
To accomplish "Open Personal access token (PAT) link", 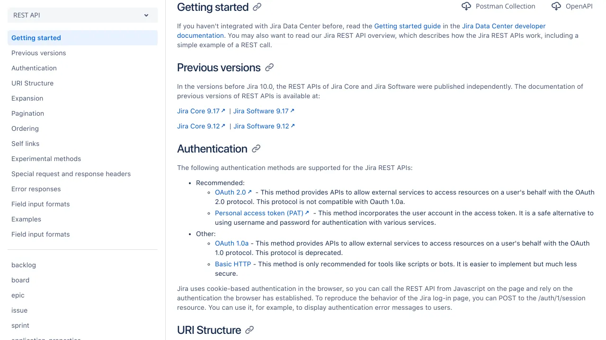I will click(262, 213).
